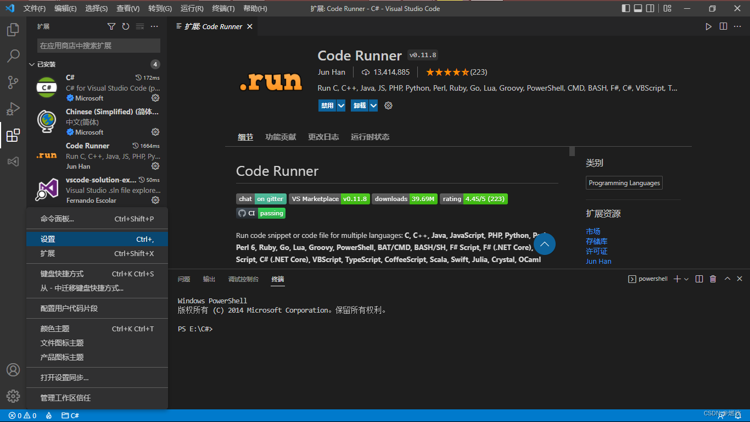Click the scroll to top round button
The width and height of the screenshot is (750, 422).
545,244
